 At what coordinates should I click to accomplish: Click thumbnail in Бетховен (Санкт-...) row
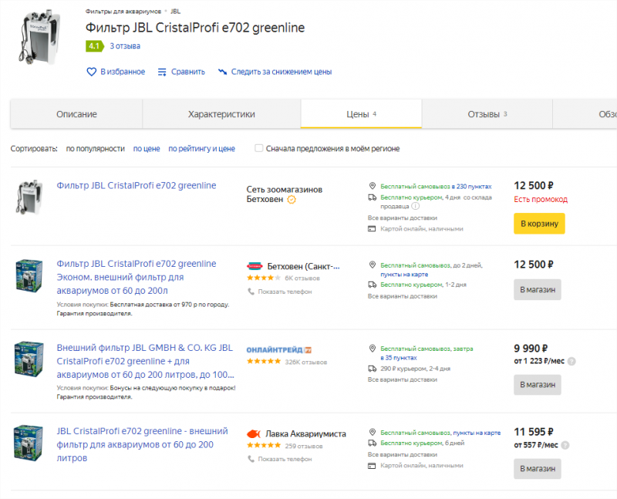(29, 275)
